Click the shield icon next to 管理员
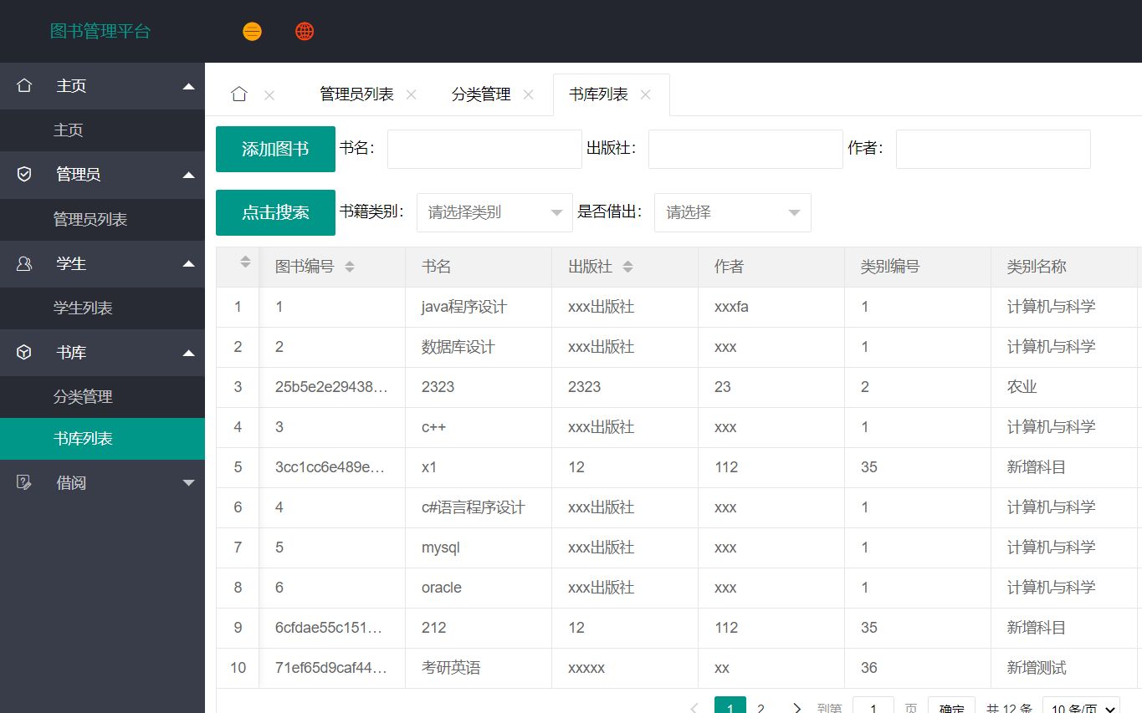This screenshot has height=713, width=1142. [x=23, y=174]
